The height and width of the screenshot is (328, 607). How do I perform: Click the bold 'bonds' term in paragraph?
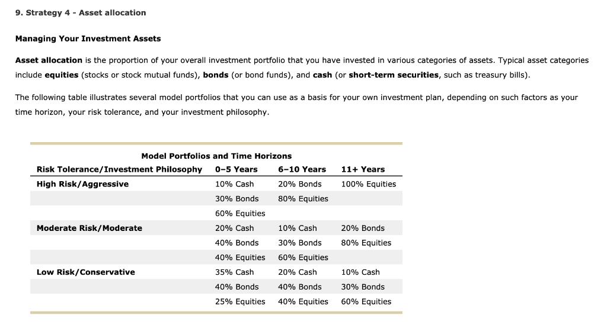[216, 75]
